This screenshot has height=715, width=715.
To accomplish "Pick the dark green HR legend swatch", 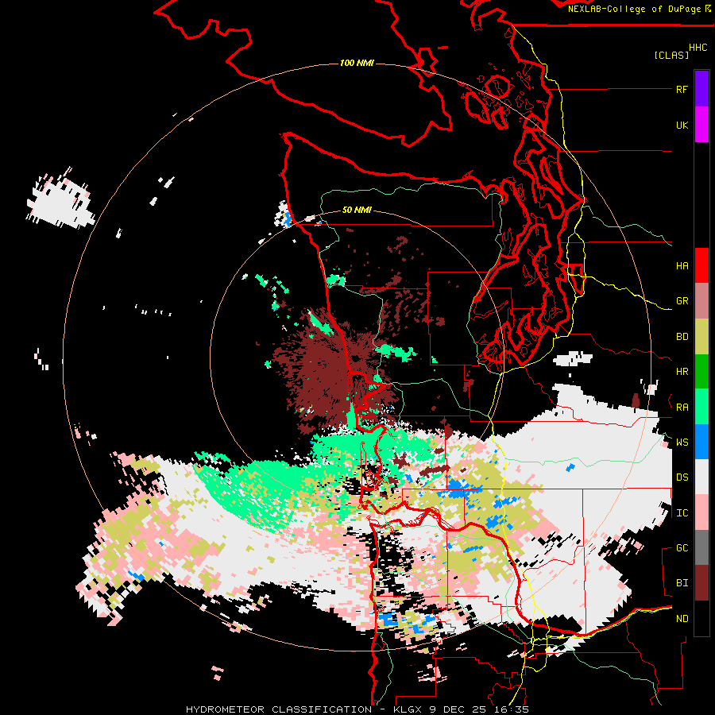I will point(701,371).
